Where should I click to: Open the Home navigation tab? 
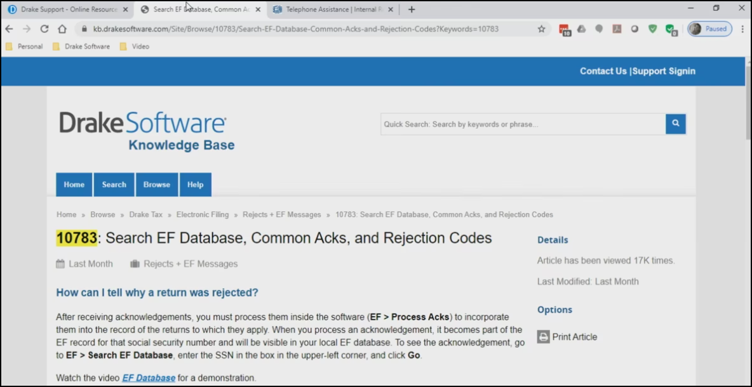pos(74,185)
